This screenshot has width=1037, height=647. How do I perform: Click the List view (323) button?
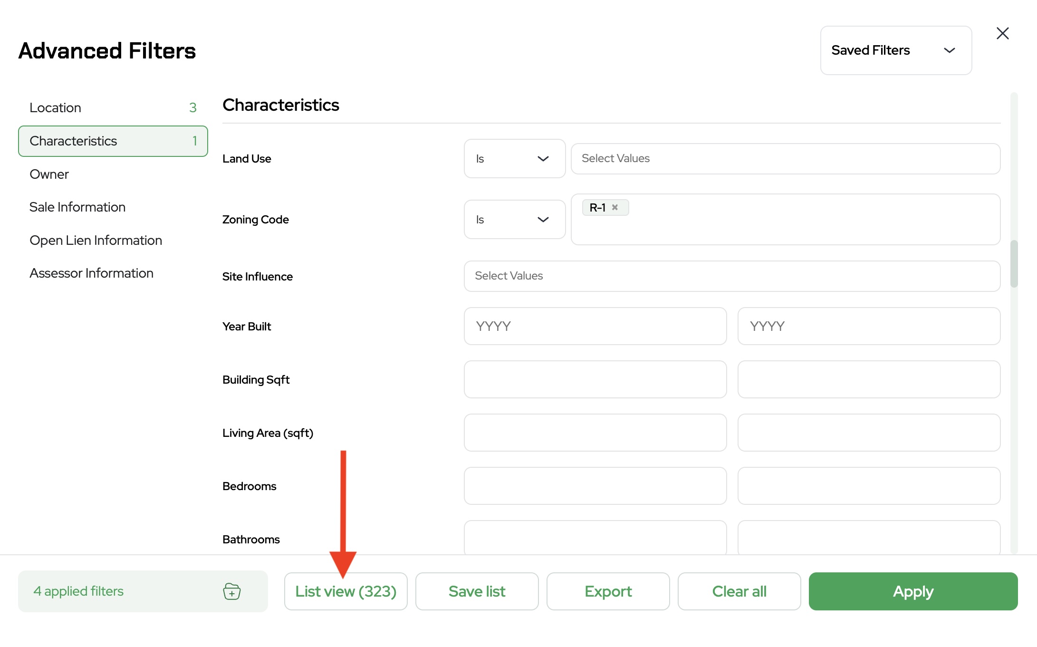pos(346,591)
